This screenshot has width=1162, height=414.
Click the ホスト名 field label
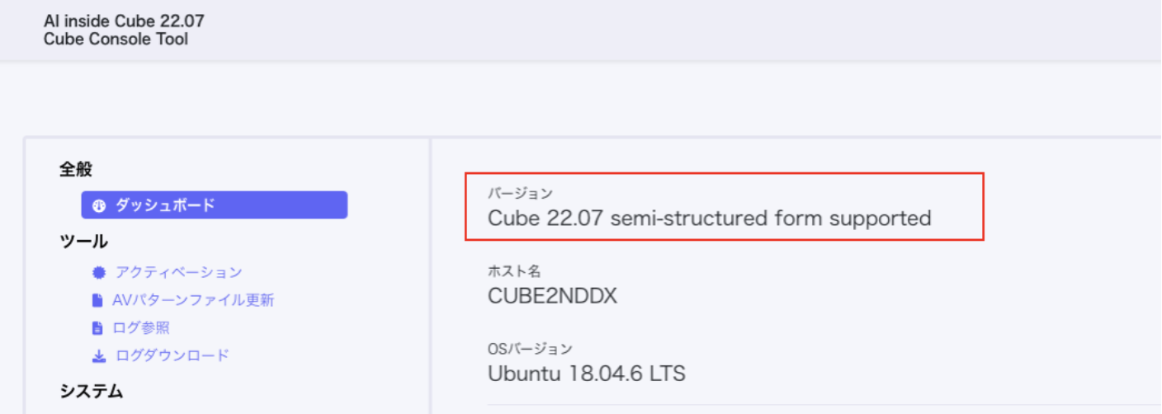coord(514,271)
